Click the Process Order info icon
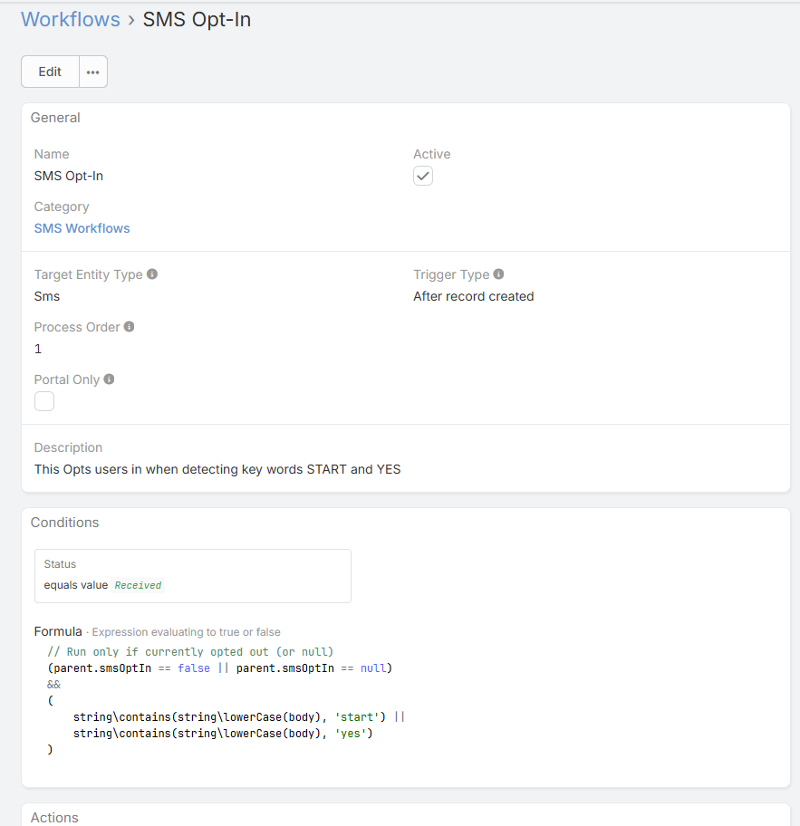The width and height of the screenshot is (800, 826). pyautogui.click(x=130, y=327)
